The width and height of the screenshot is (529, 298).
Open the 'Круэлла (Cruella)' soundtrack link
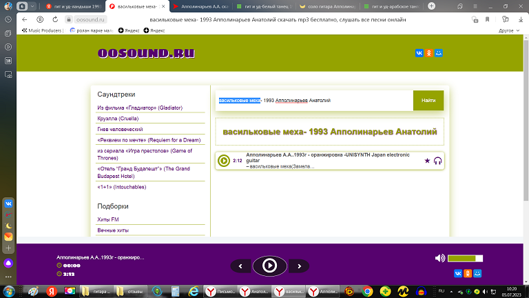click(x=118, y=119)
